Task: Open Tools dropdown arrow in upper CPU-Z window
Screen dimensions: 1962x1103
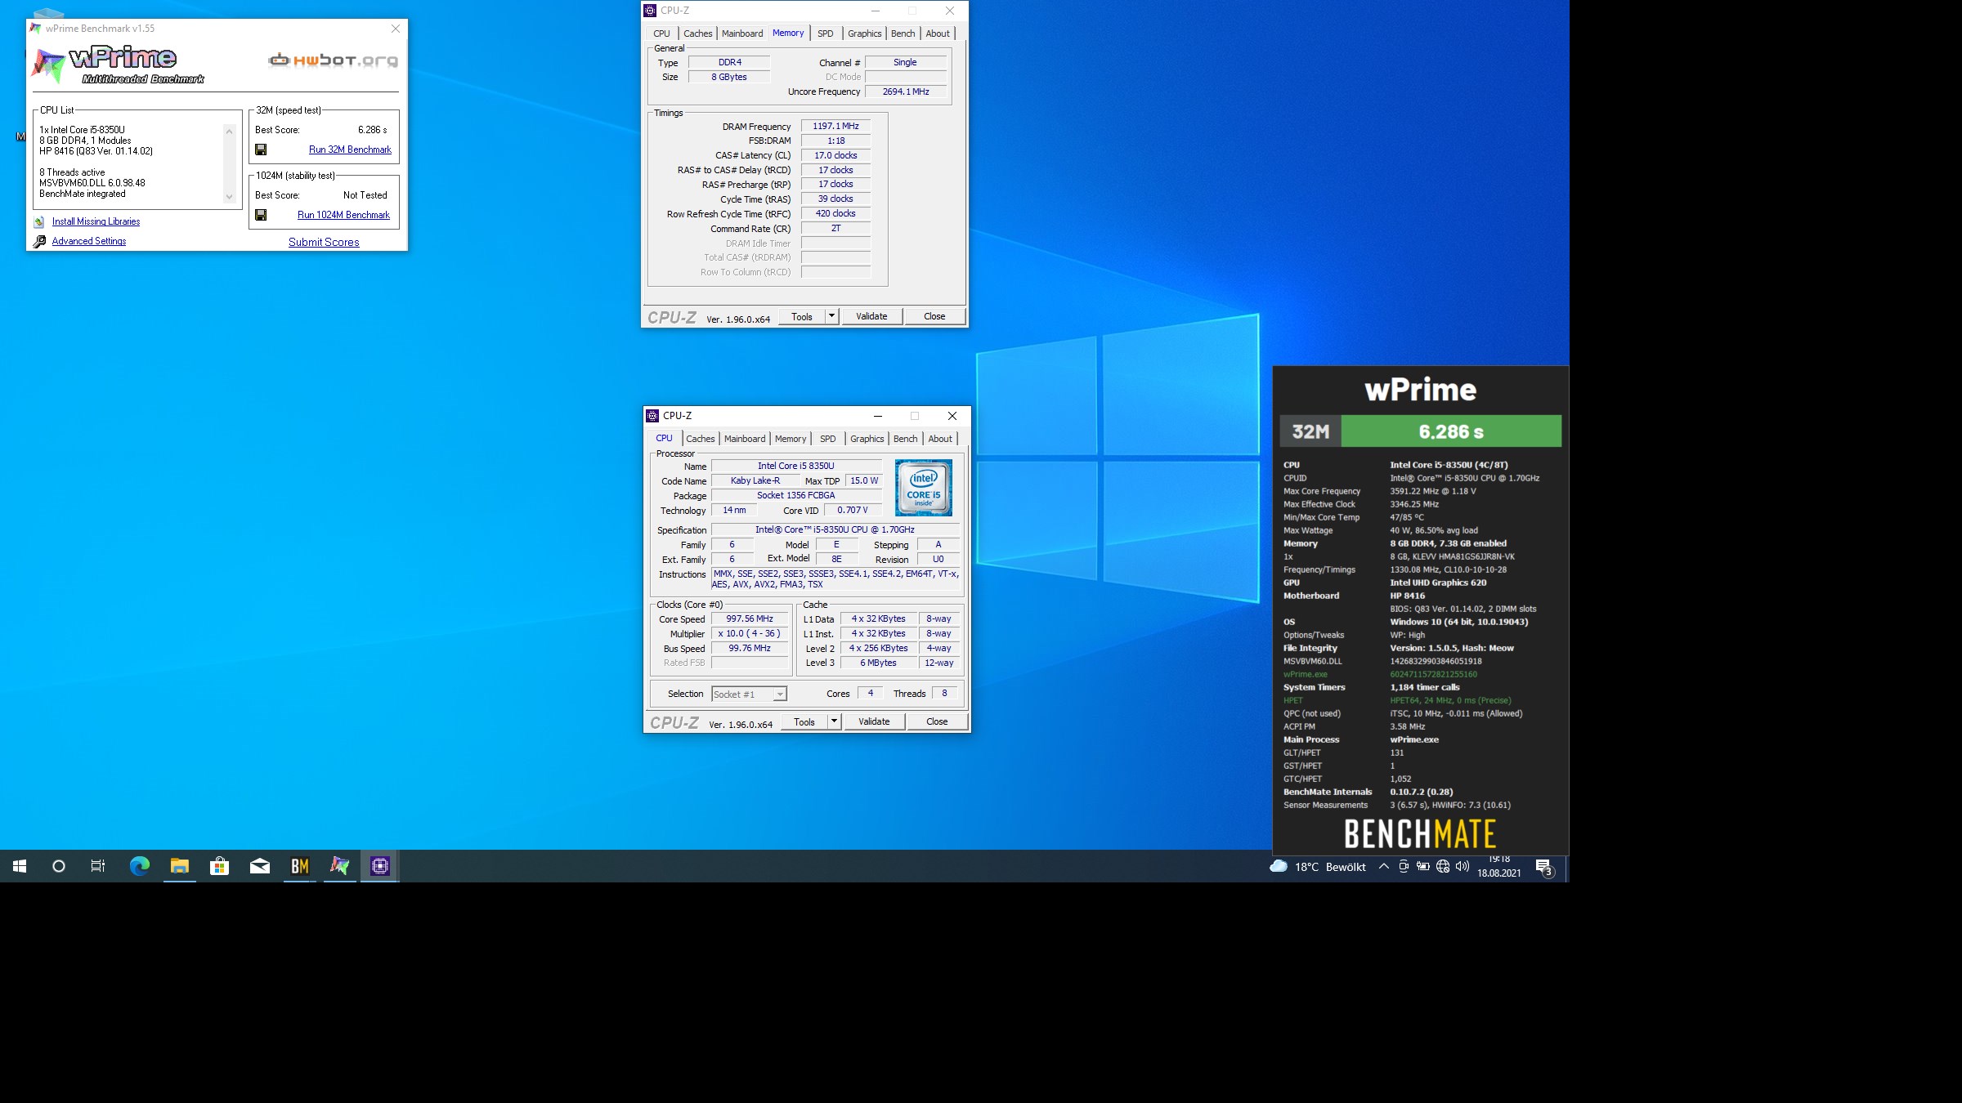Action: [x=831, y=316]
